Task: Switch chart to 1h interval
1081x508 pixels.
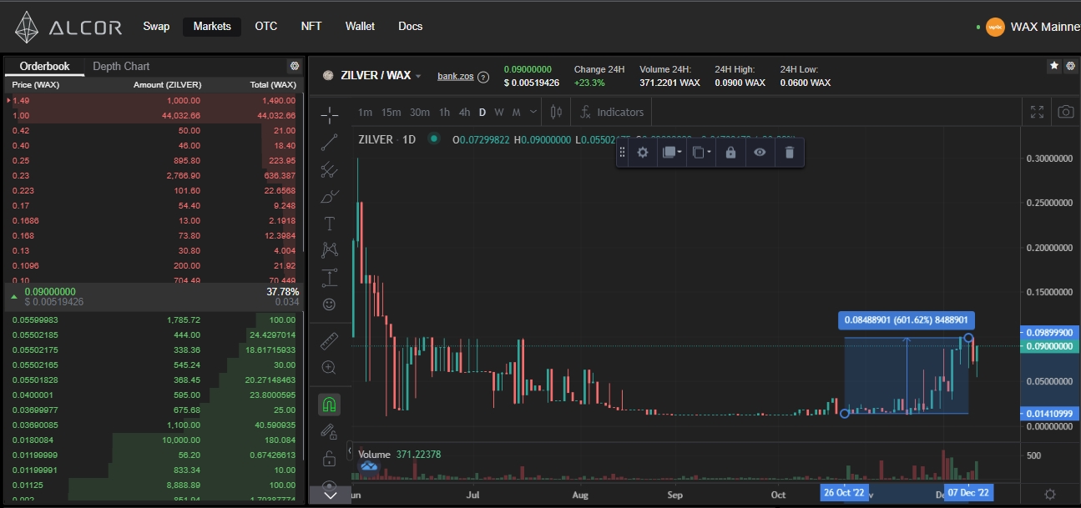Action: [444, 112]
